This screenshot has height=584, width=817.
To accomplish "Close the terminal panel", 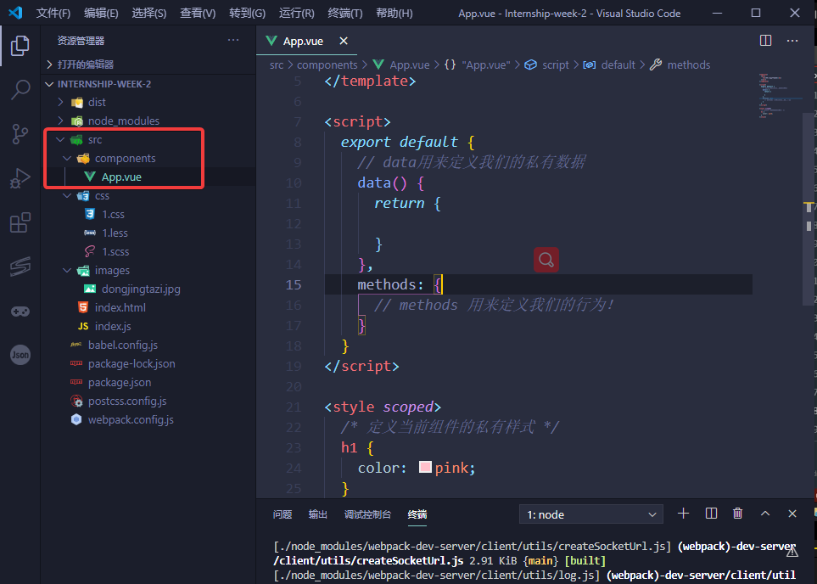I will pyautogui.click(x=792, y=514).
